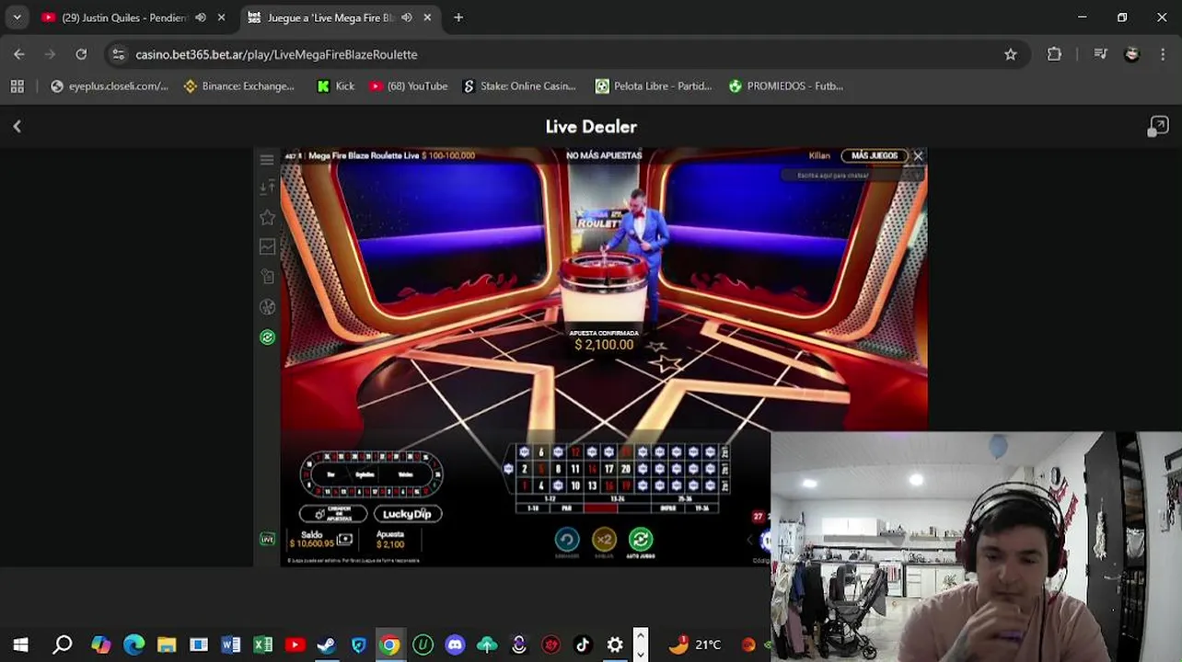Click the undo (Deshacer) bet button
Viewport: 1182px width, 662px height.
(567, 540)
